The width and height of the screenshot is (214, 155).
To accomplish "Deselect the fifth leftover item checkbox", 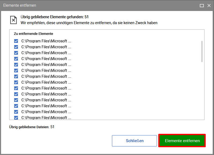I will click(x=16, y=65).
